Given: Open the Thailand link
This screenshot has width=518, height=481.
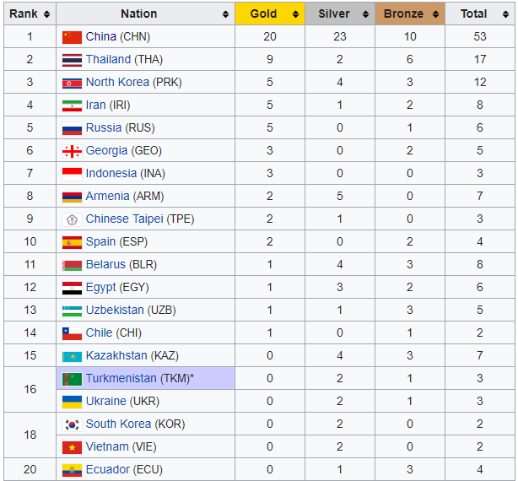Looking at the screenshot, I should 108,59.
